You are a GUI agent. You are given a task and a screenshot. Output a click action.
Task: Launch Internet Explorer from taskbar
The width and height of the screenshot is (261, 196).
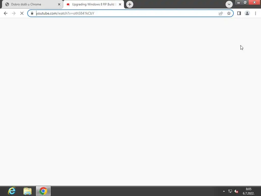[x=12, y=191]
